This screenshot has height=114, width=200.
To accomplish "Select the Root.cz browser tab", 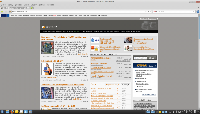I will 15,8.
